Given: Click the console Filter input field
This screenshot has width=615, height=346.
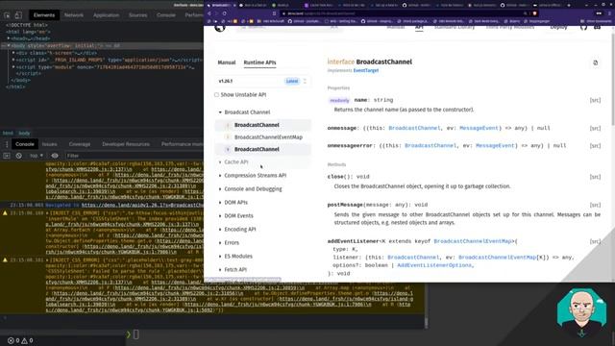Looking at the screenshot, I should tap(134, 156).
